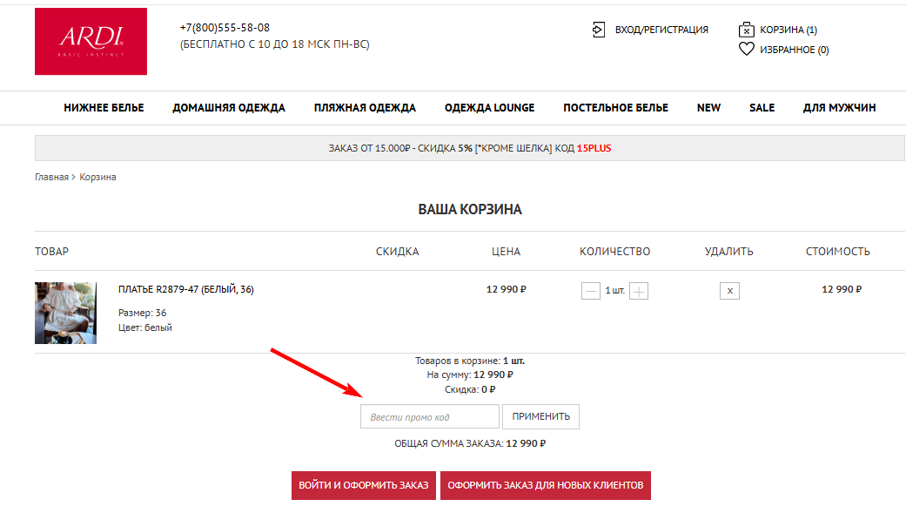Screen dimensions: 906x513
Task: Open the SALE section
Action: [x=762, y=108]
